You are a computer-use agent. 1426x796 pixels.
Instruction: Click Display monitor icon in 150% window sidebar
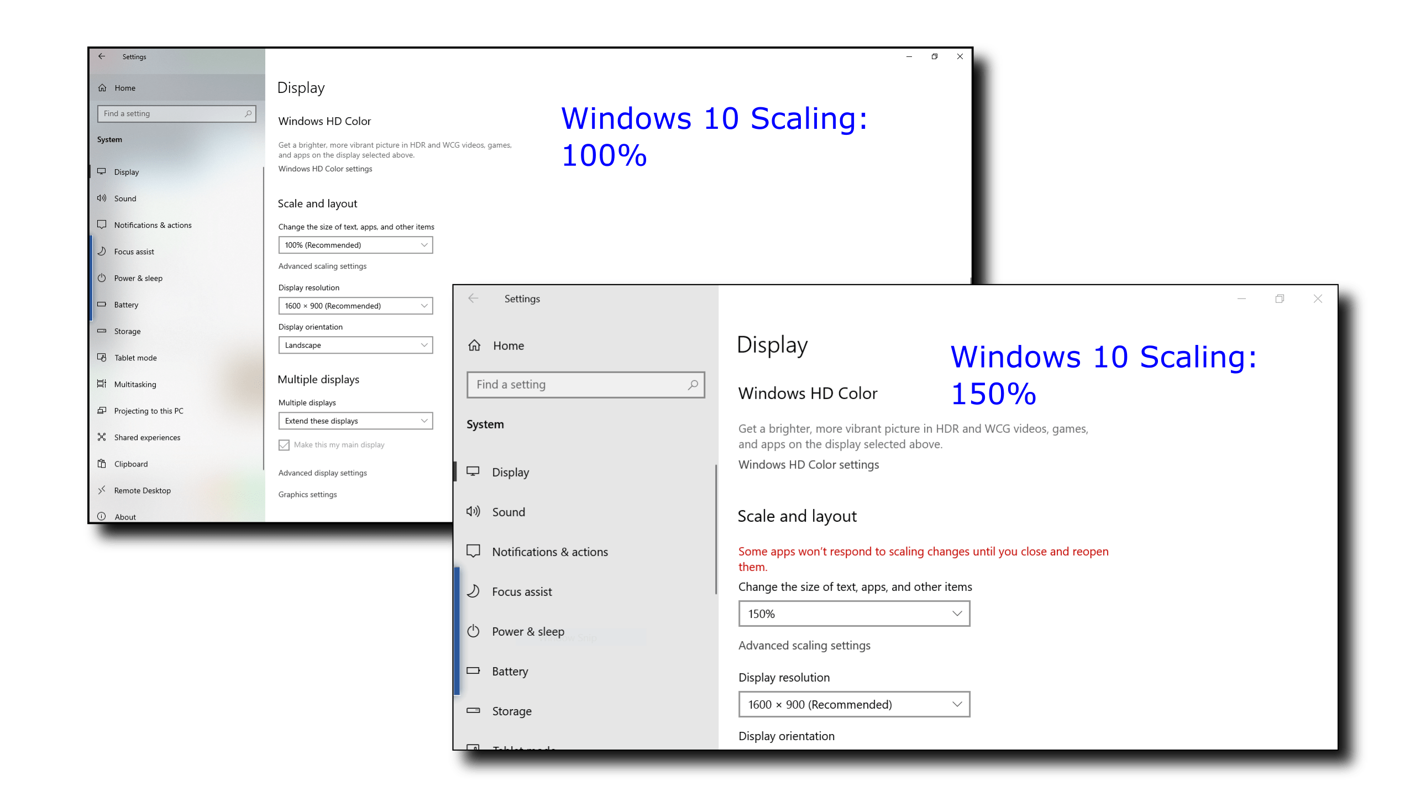473,472
